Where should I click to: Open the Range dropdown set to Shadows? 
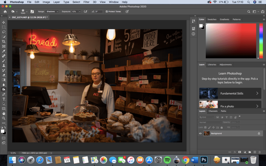click(x=52, y=12)
